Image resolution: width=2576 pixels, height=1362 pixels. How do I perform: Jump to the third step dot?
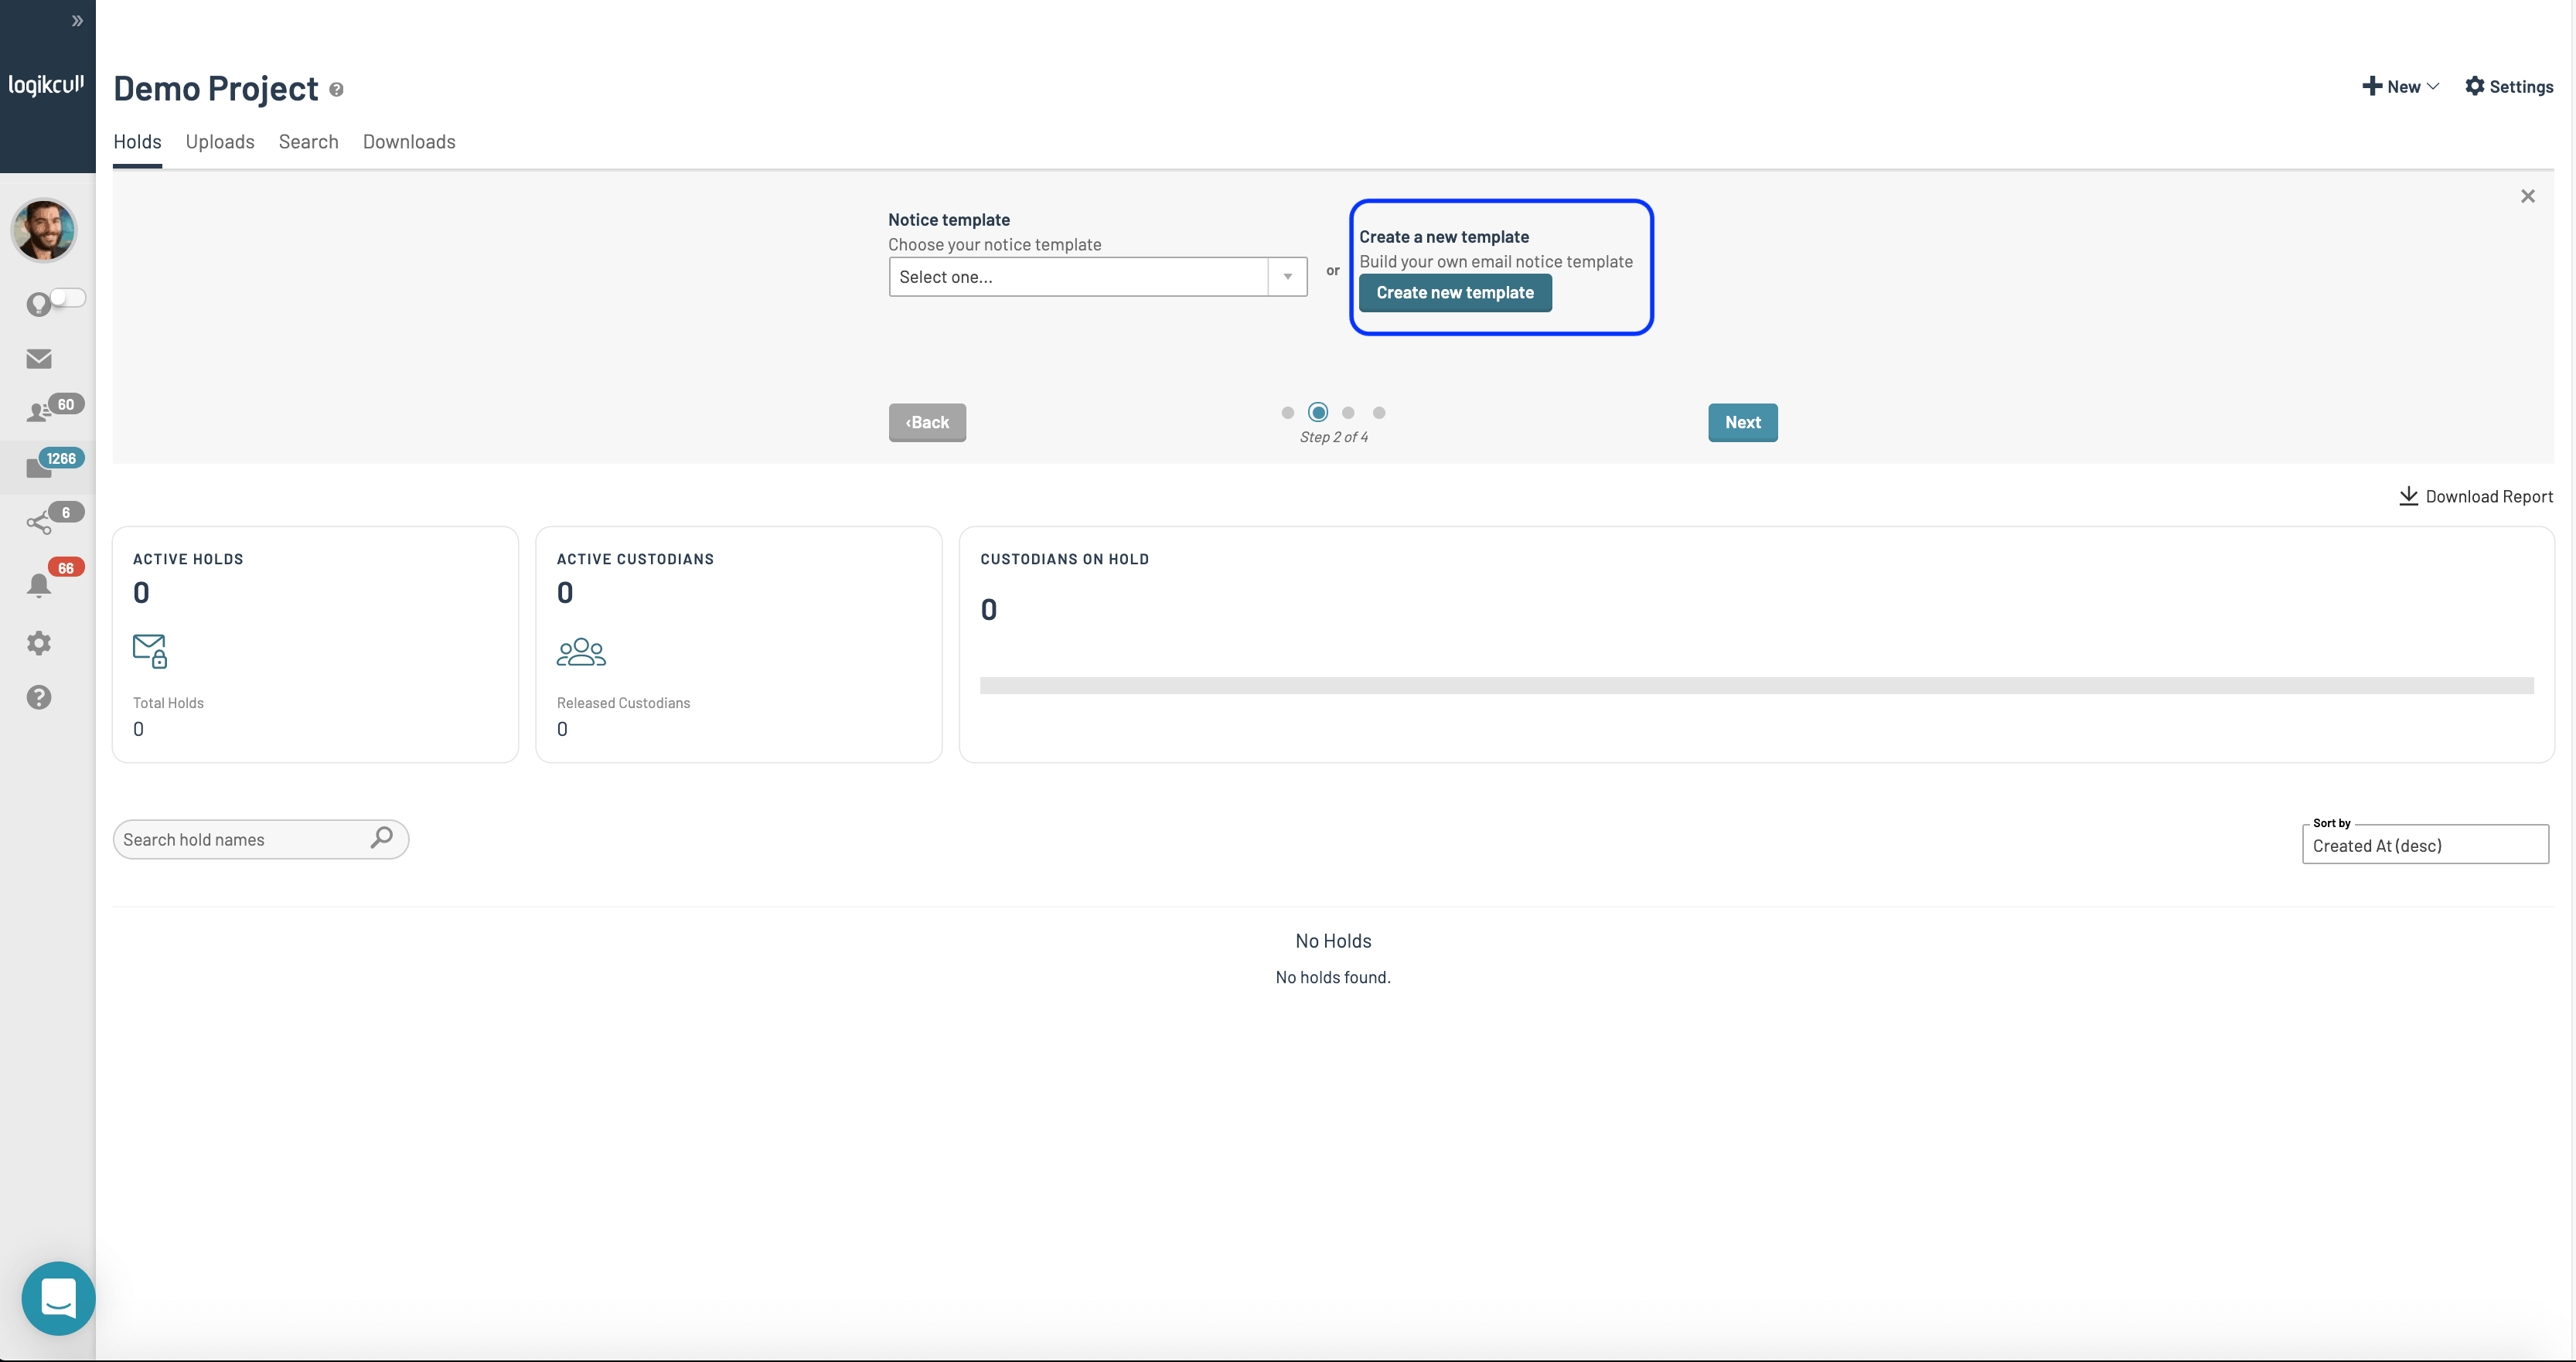pyautogui.click(x=1348, y=413)
